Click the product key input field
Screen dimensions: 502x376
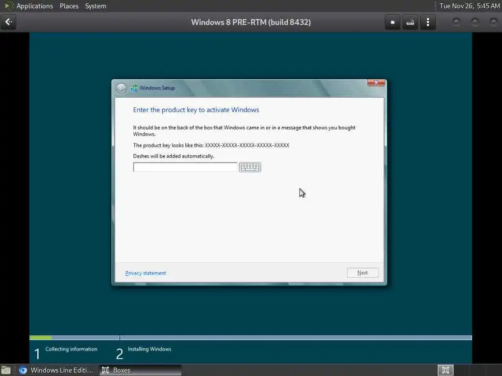[x=185, y=167]
